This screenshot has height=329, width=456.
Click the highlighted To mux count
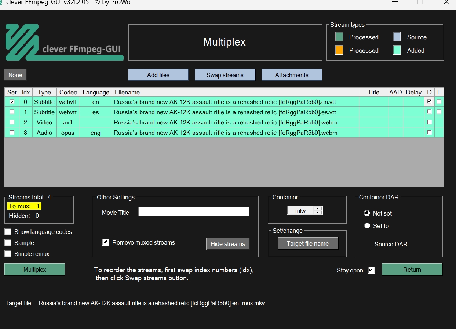coord(25,206)
